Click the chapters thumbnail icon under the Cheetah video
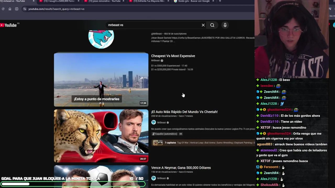 tap(158, 143)
